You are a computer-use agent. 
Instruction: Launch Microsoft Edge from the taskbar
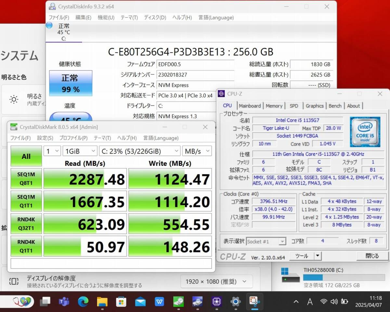(x=83, y=302)
